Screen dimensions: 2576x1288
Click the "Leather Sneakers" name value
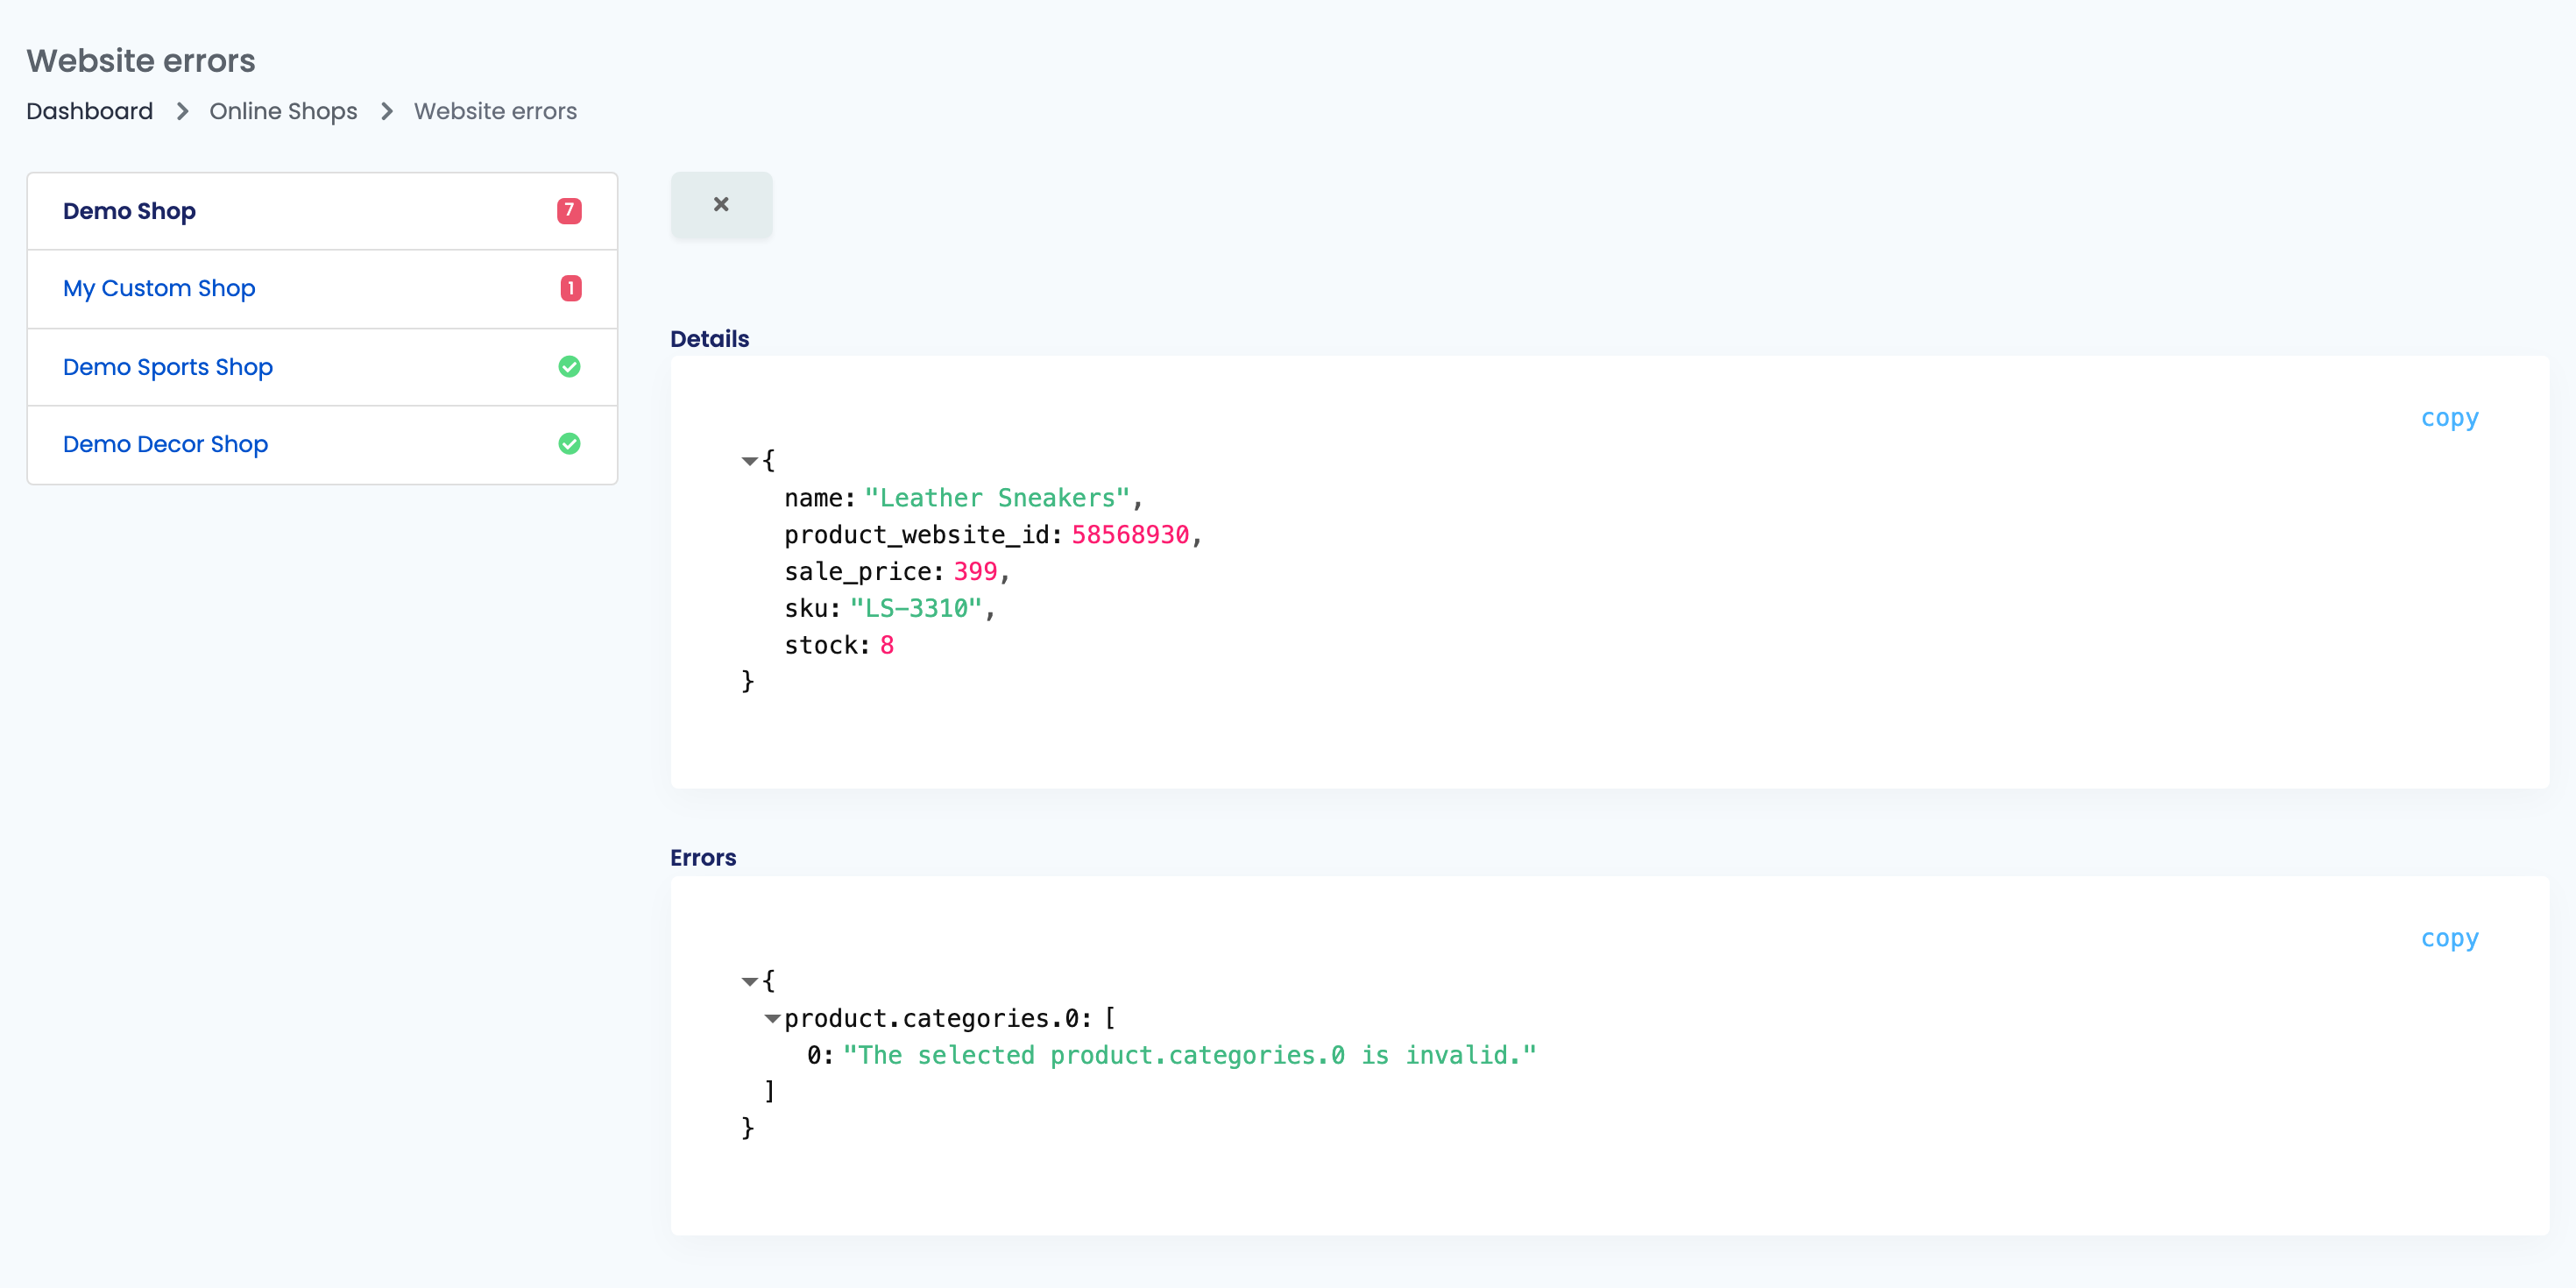(997, 498)
